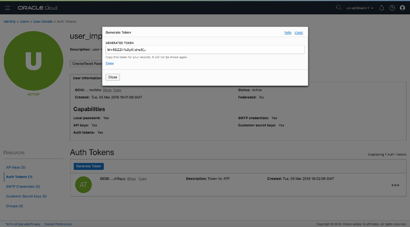Click Create/Reset Password button
This screenshot has width=410, height=227.
click(86, 64)
